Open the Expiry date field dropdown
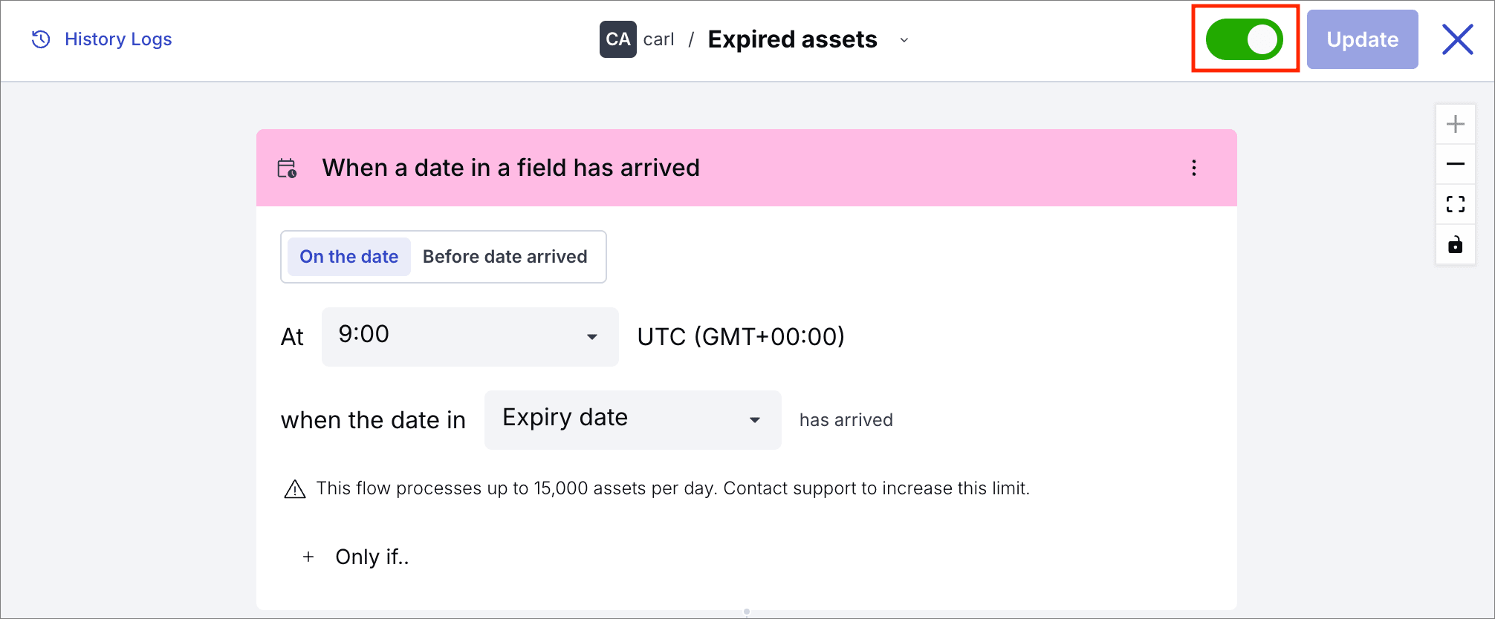 coord(633,419)
